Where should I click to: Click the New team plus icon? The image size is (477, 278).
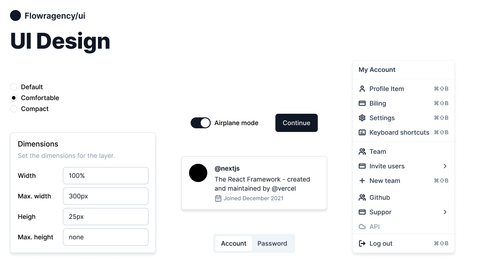(x=362, y=181)
